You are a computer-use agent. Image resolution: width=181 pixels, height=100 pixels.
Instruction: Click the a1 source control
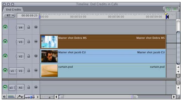click(12, 88)
